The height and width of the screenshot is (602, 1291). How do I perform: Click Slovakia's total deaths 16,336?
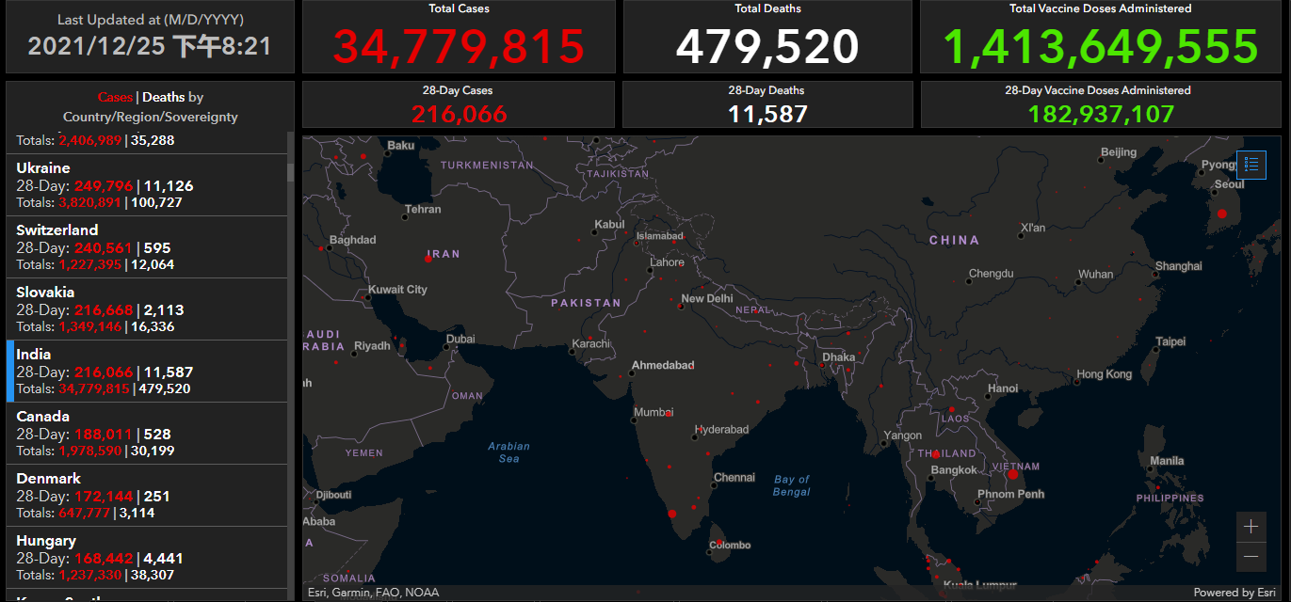tap(153, 326)
